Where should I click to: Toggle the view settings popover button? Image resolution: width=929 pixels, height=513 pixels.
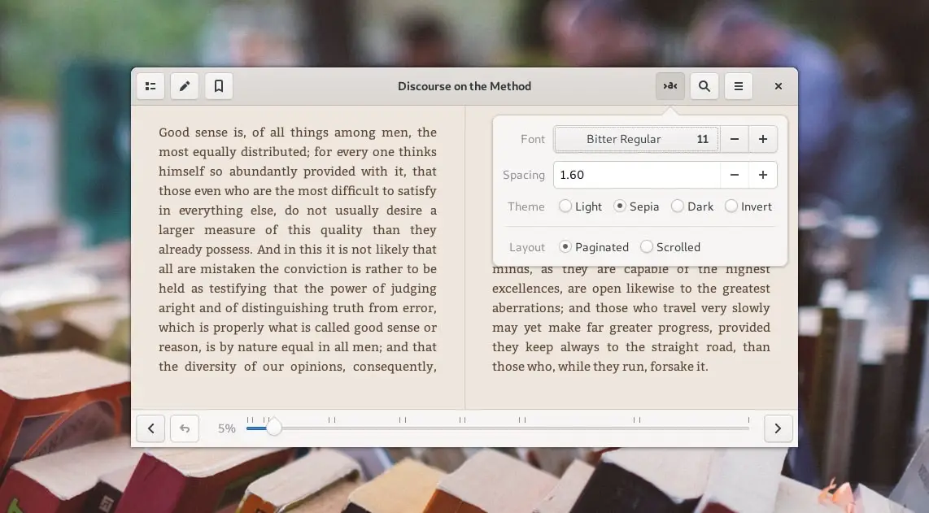pos(670,86)
